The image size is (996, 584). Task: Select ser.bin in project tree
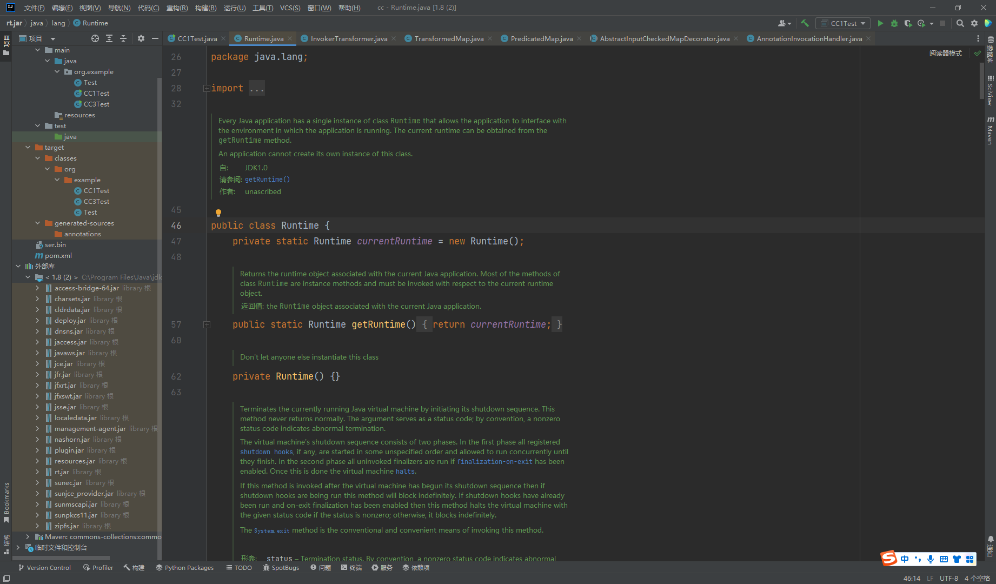coord(55,244)
